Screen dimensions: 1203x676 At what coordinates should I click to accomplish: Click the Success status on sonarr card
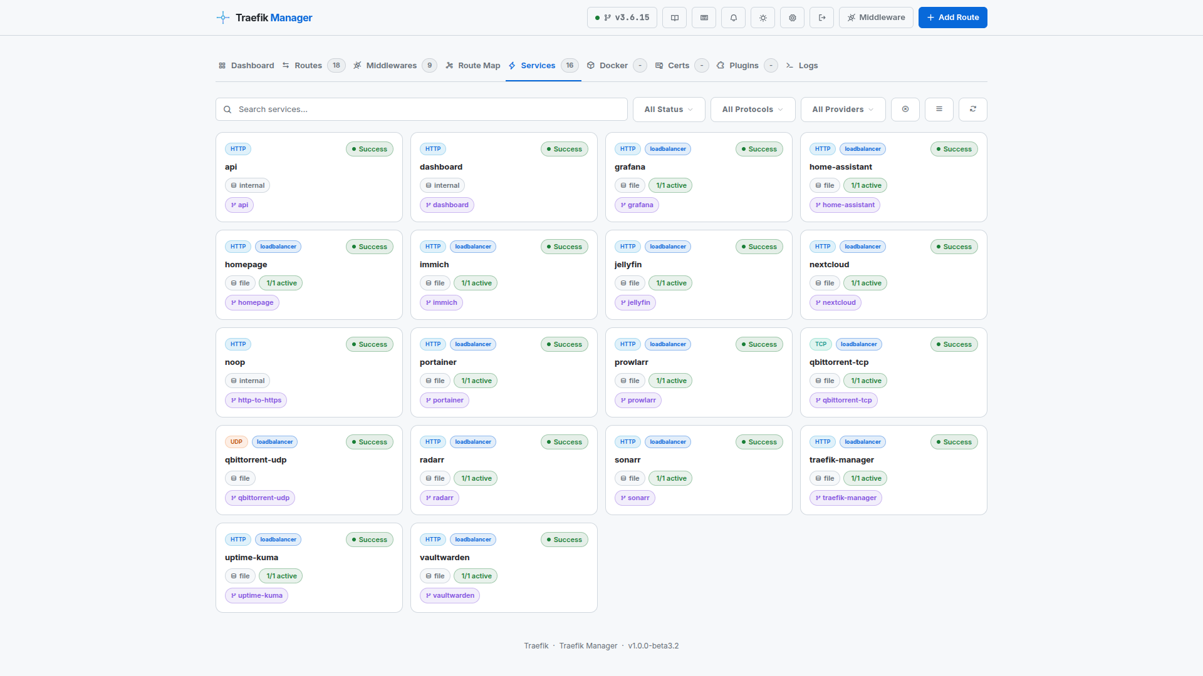tap(759, 442)
